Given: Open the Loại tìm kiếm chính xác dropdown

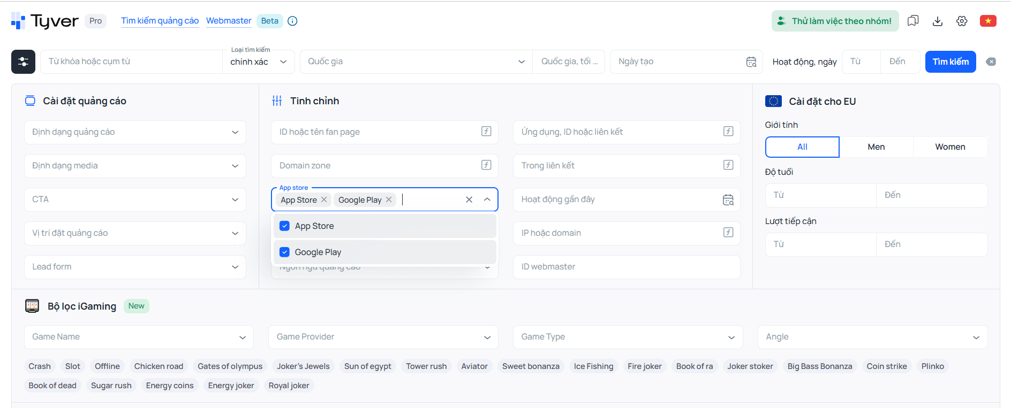Looking at the screenshot, I should click(259, 61).
